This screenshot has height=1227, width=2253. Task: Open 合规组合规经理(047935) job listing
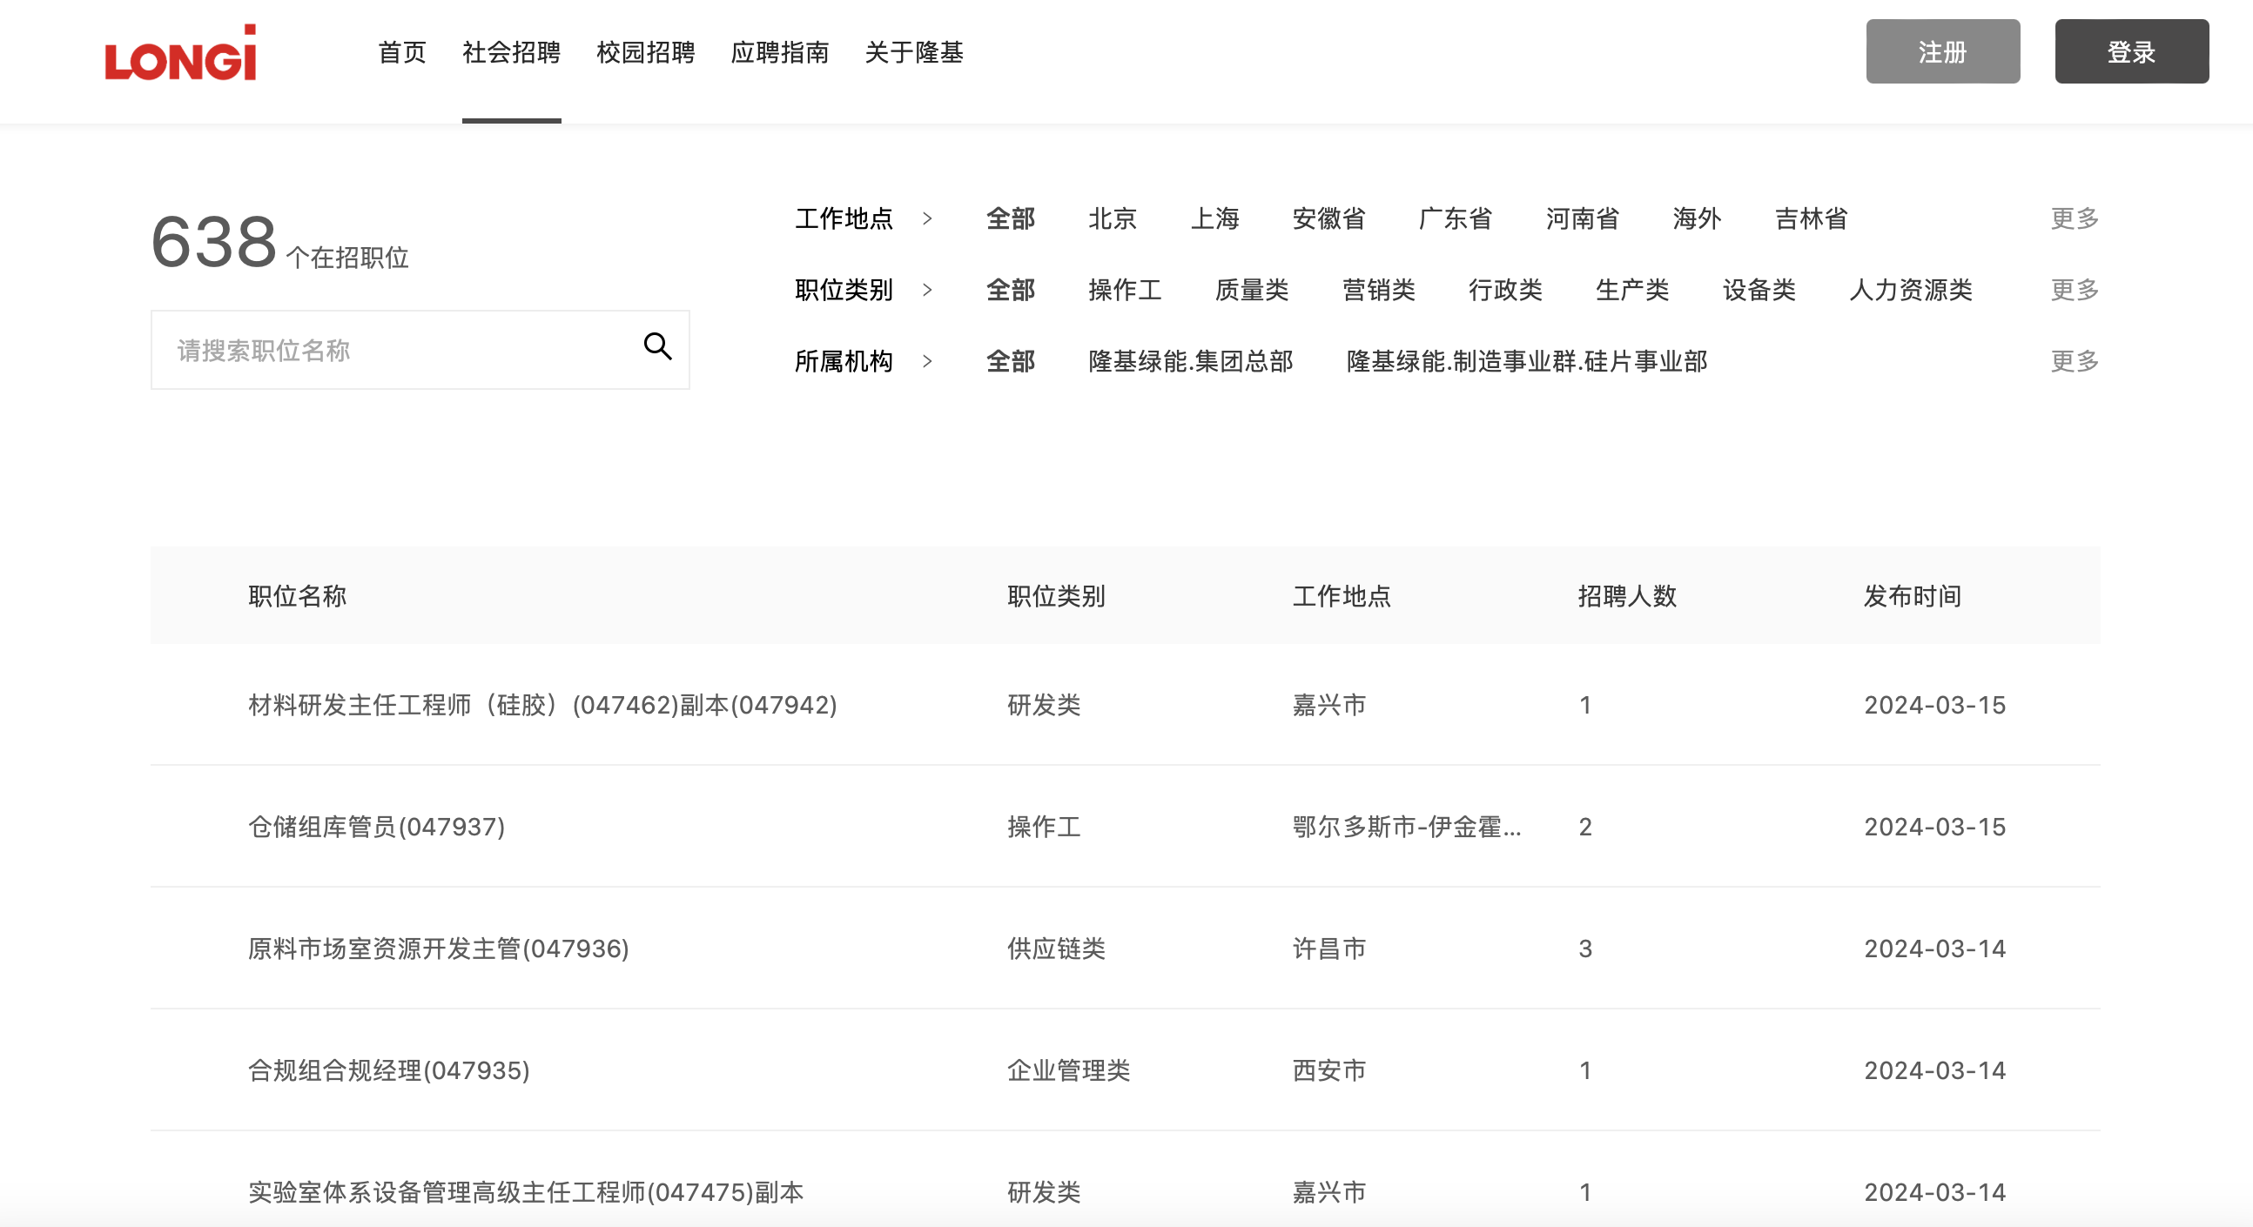pyautogui.click(x=388, y=1070)
